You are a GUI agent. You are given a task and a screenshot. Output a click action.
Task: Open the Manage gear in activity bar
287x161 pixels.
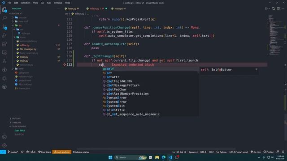(4, 145)
